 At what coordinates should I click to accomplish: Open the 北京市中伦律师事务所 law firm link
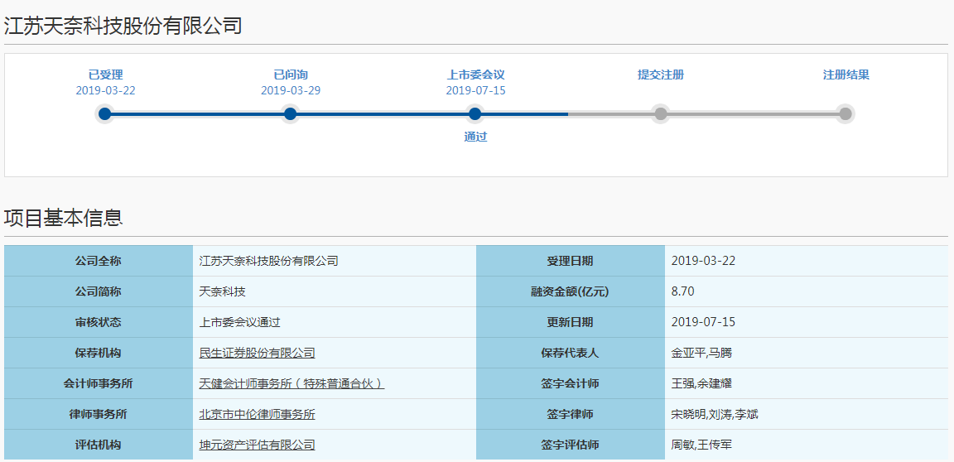(257, 414)
